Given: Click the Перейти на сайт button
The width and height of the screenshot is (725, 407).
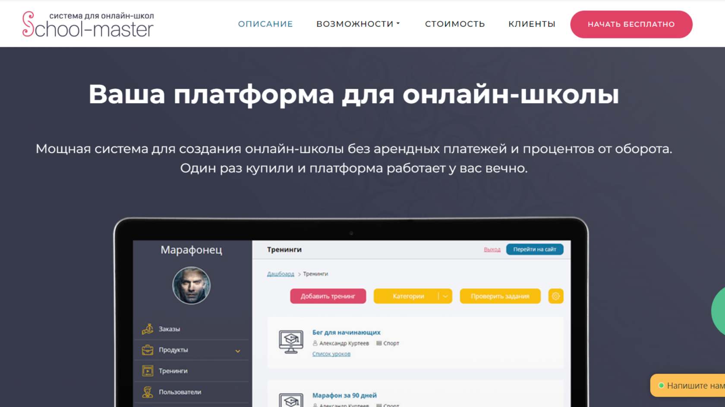Looking at the screenshot, I should tap(535, 249).
